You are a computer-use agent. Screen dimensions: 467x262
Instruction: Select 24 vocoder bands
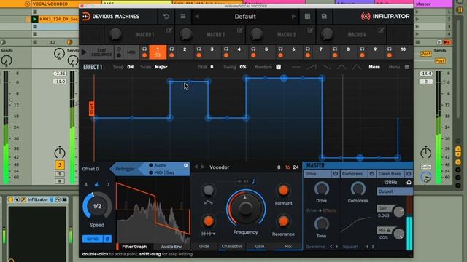(296, 167)
